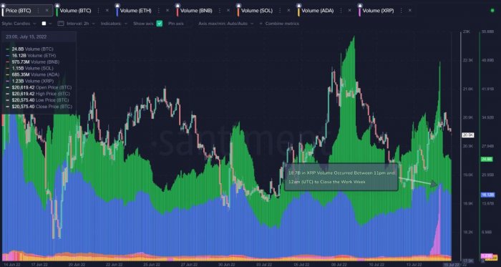This screenshot has height=267, width=501.
Task: Remove the Volume (ADA) metric with its X
Action: click(349, 11)
